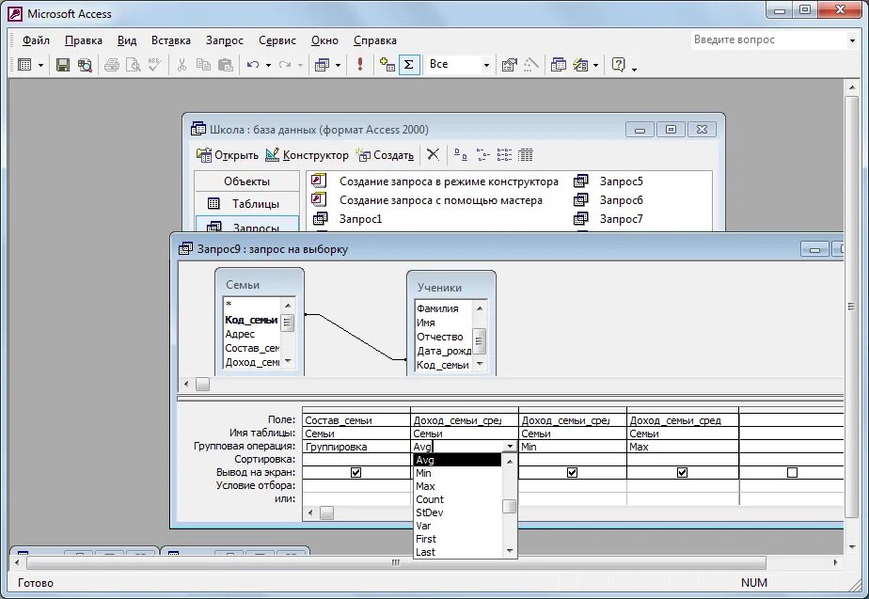Uncheck display box under the Max column
The image size is (869, 599).
pyautogui.click(x=682, y=473)
